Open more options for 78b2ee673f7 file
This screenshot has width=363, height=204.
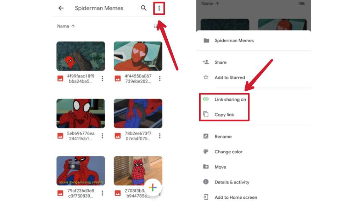(160, 136)
